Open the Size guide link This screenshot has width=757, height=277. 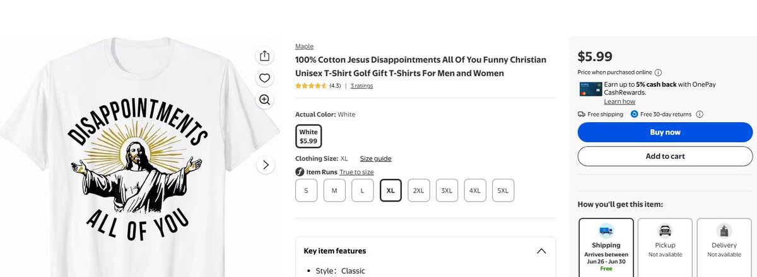pyautogui.click(x=375, y=159)
